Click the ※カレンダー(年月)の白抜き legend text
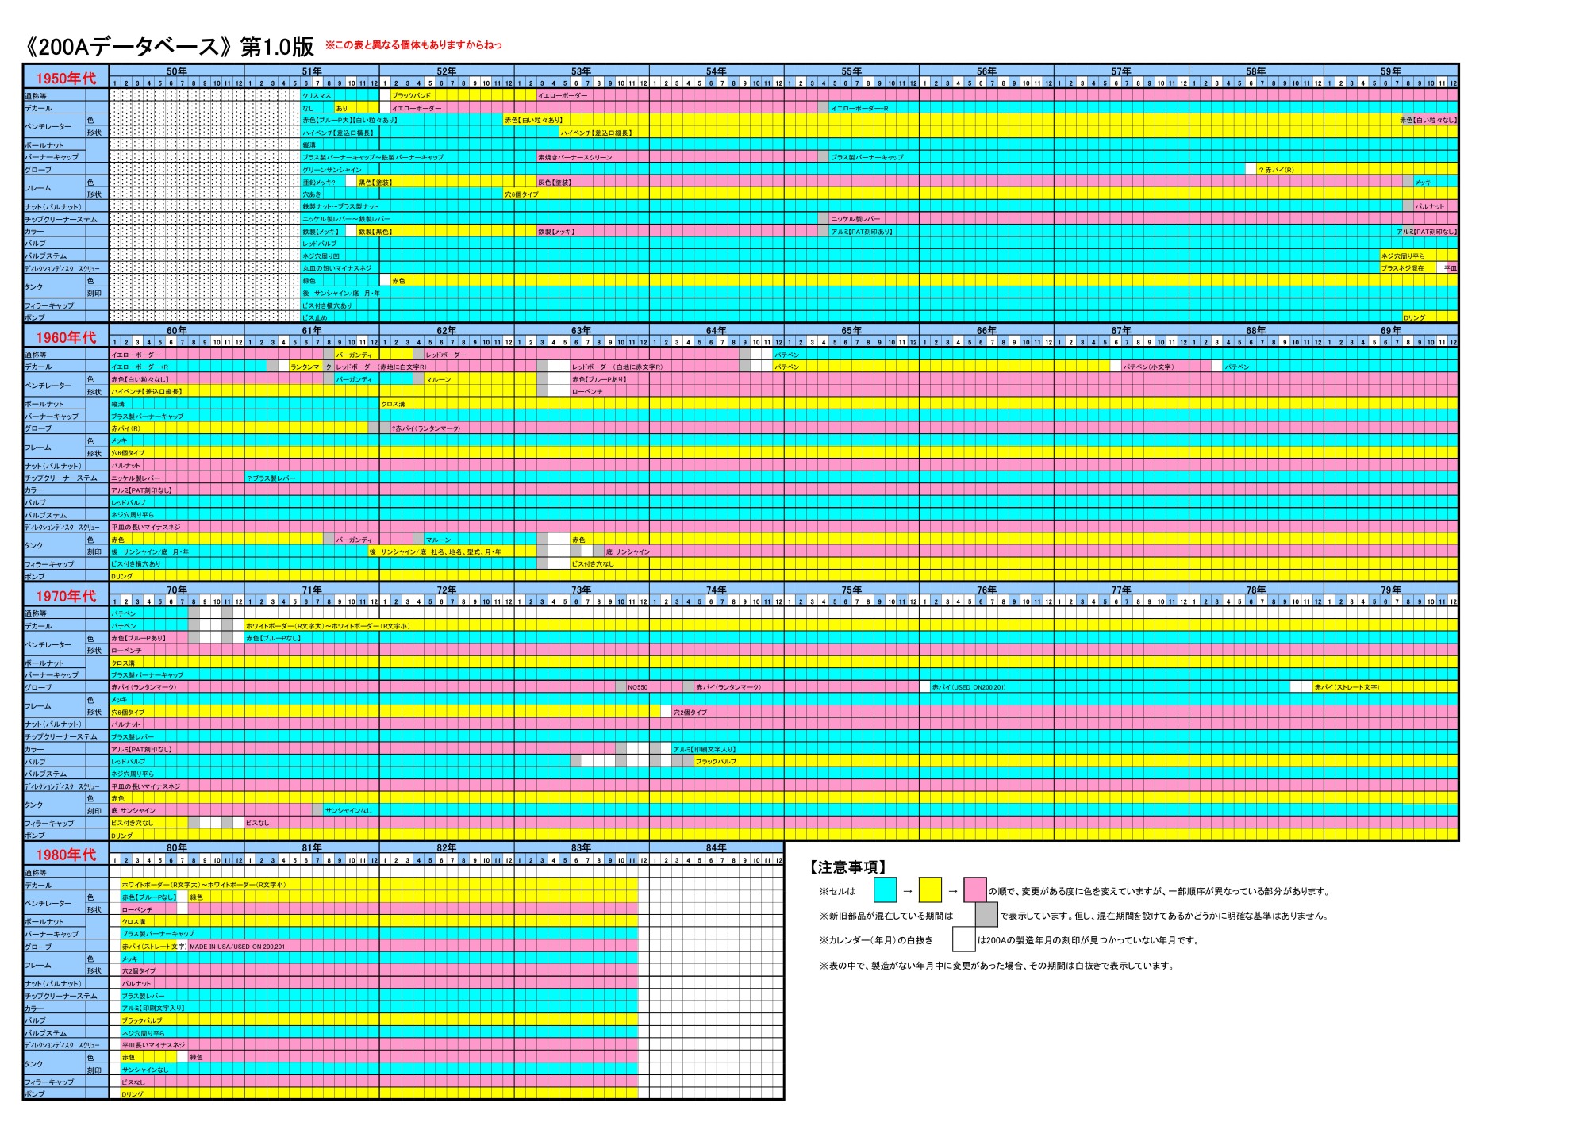1587x1122 pixels. point(876,940)
